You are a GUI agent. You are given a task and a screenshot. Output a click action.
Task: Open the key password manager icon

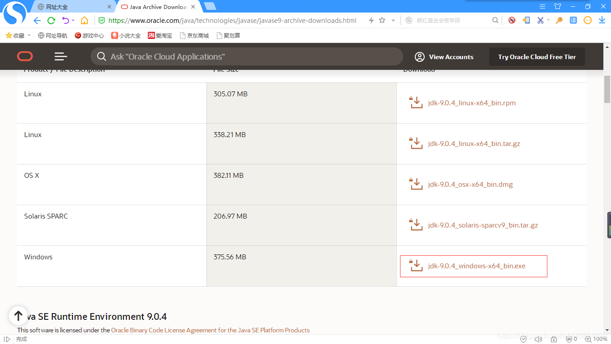click(x=559, y=20)
